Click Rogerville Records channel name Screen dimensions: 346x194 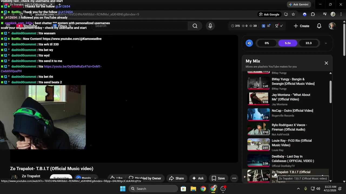283,116
